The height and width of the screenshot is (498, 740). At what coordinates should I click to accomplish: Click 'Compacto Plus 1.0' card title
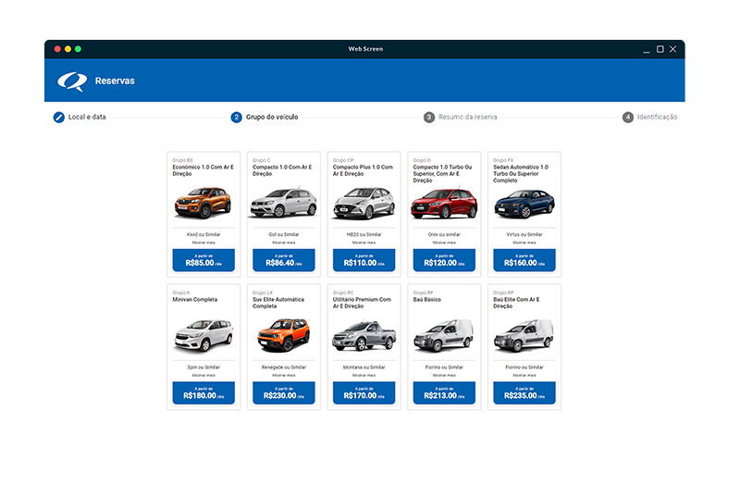pyautogui.click(x=363, y=170)
